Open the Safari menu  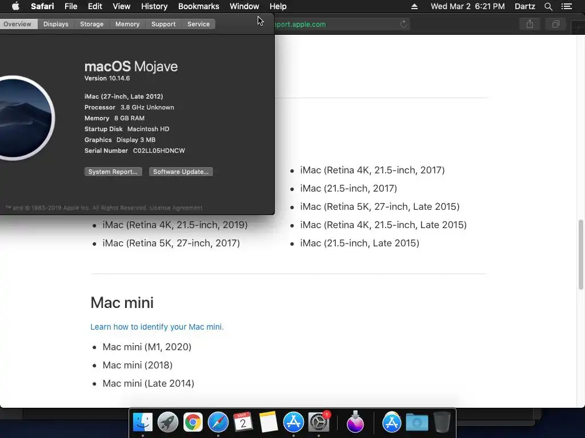point(42,6)
